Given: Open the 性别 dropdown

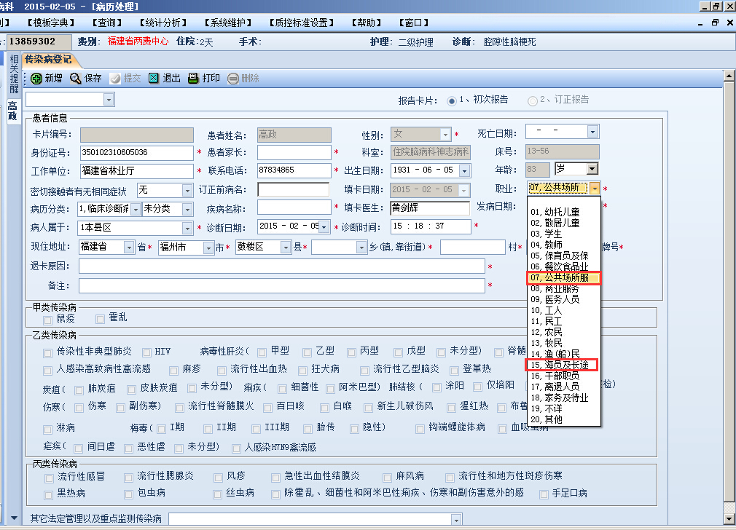Looking at the screenshot, I should pyautogui.click(x=445, y=135).
